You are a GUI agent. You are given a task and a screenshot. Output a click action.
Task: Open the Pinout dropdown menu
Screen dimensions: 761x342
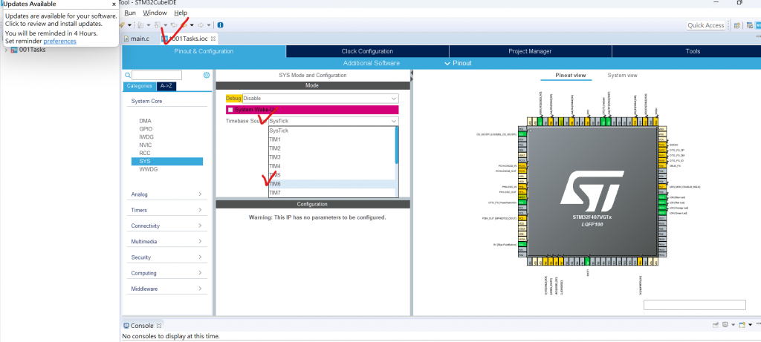458,63
